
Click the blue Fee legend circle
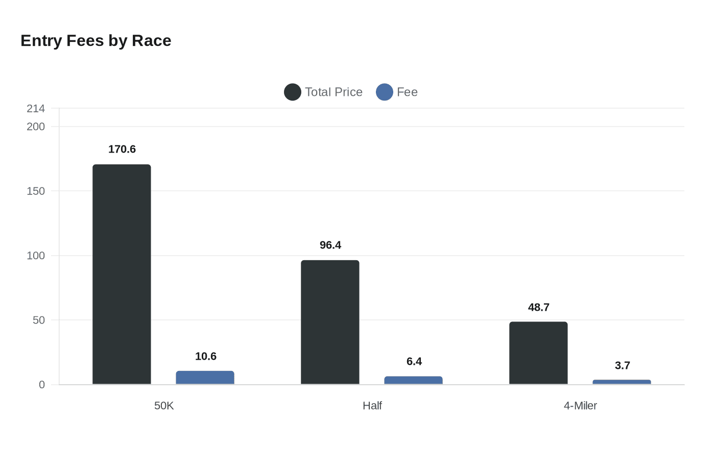pos(384,92)
